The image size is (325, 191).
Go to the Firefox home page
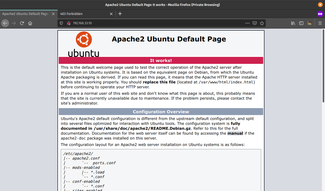pyautogui.click(x=30, y=23)
